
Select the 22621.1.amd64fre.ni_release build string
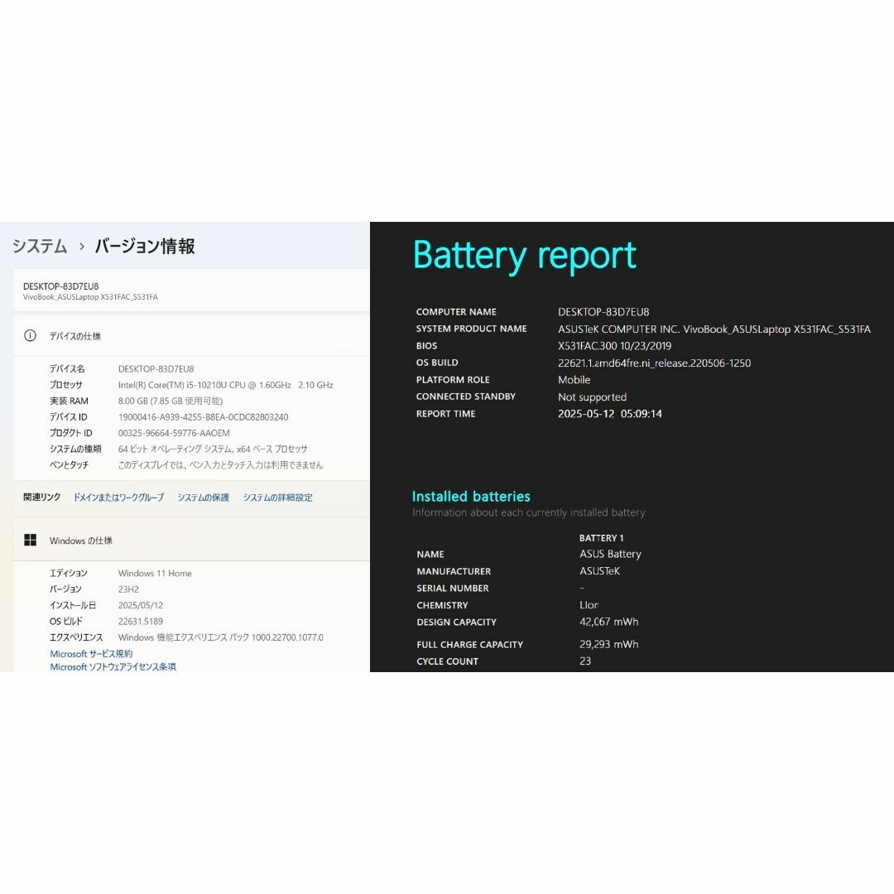click(x=655, y=363)
